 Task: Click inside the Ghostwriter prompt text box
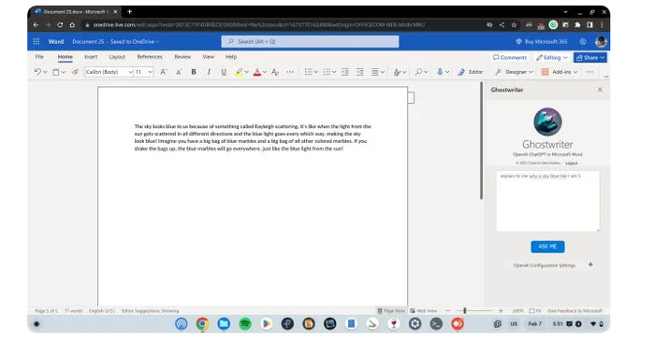(x=547, y=201)
